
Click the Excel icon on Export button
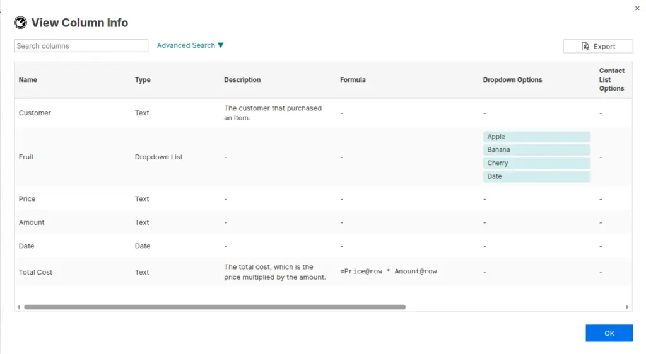pos(585,47)
